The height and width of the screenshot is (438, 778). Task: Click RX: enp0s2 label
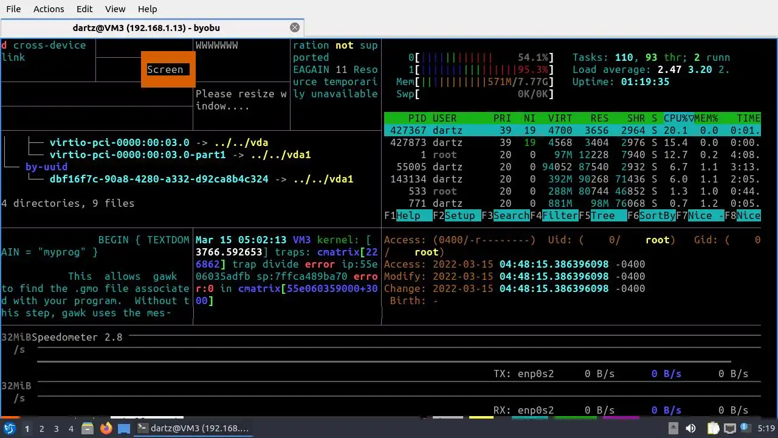pyautogui.click(x=524, y=410)
